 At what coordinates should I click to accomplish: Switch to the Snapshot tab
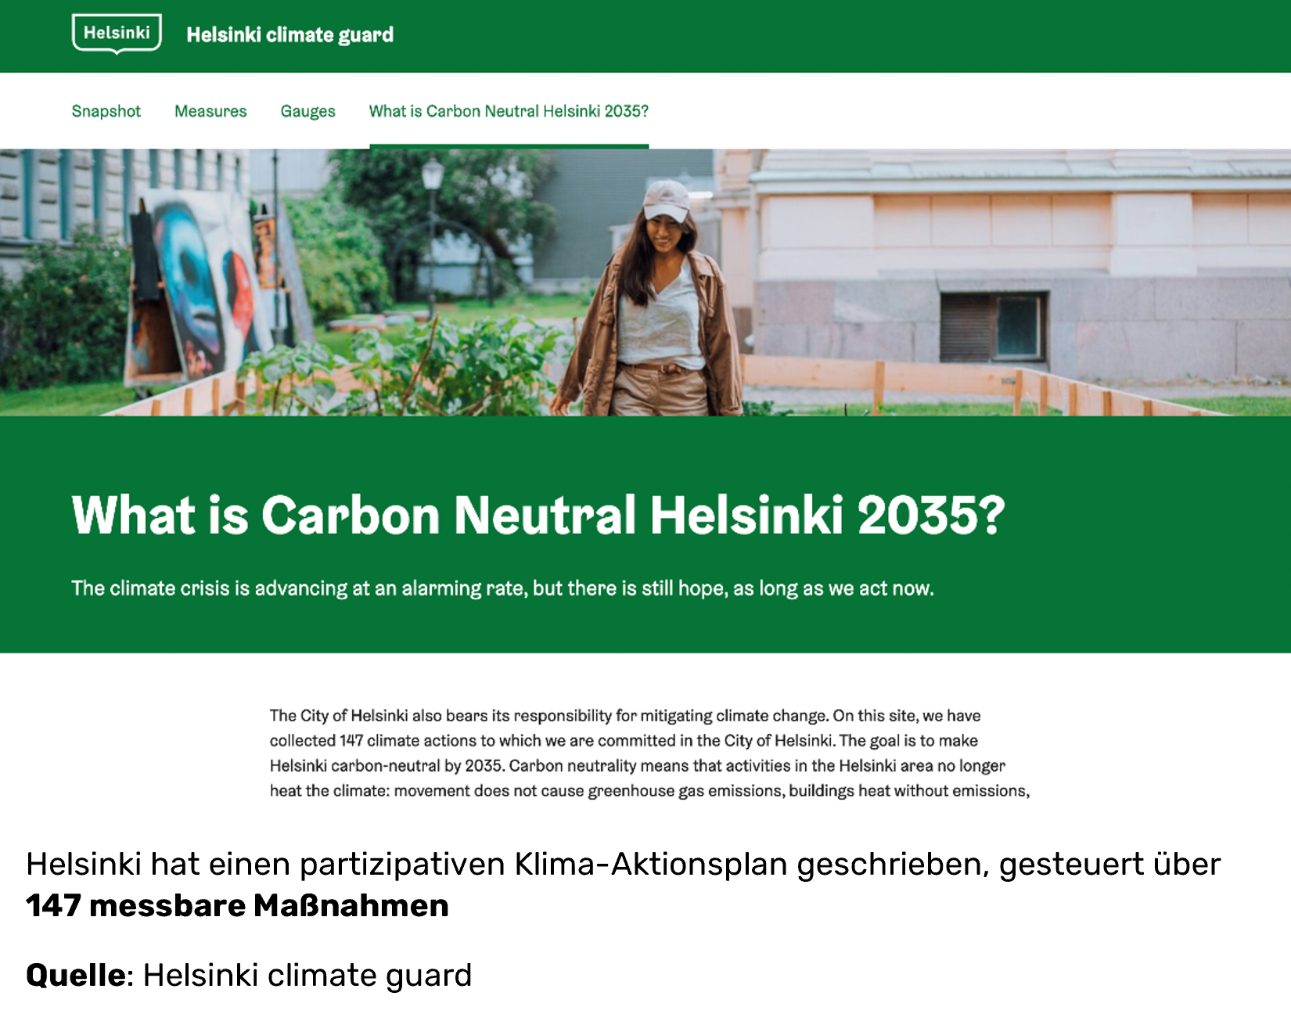(106, 111)
